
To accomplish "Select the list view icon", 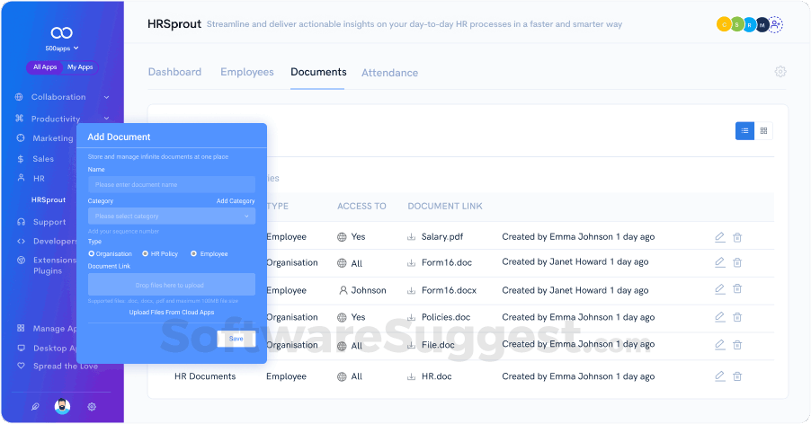I will pyautogui.click(x=744, y=131).
